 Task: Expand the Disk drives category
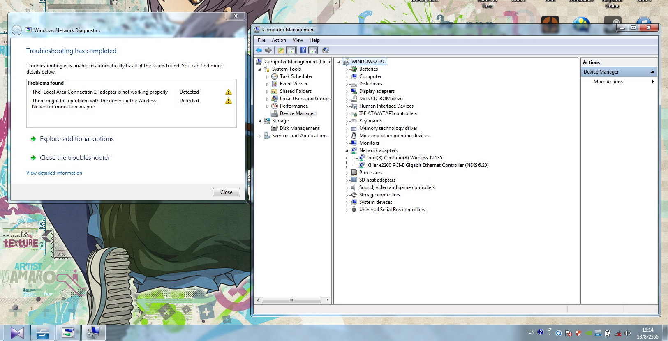pos(347,84)
